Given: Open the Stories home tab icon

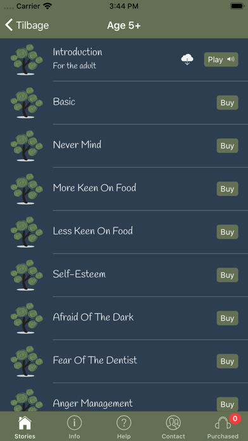Looking at the screenshot, I should 25,423.
